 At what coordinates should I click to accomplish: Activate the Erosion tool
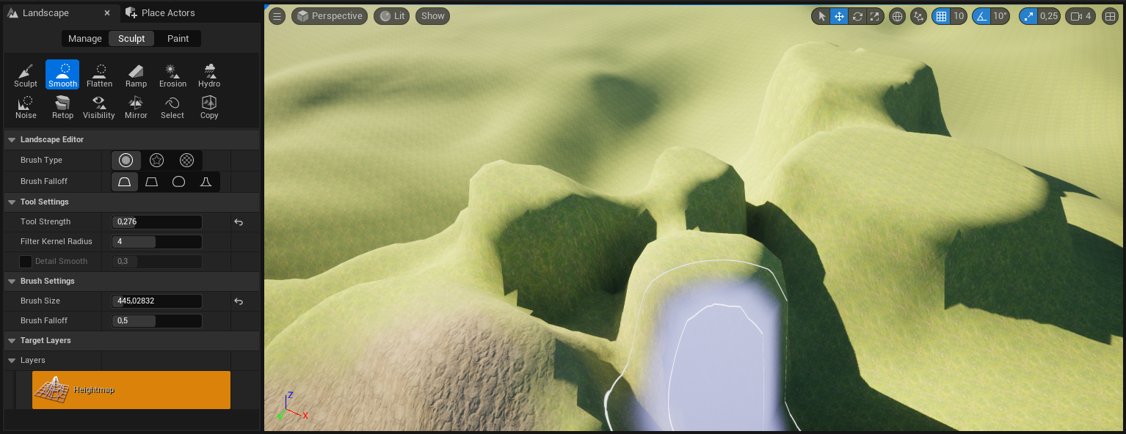[172, 75]
